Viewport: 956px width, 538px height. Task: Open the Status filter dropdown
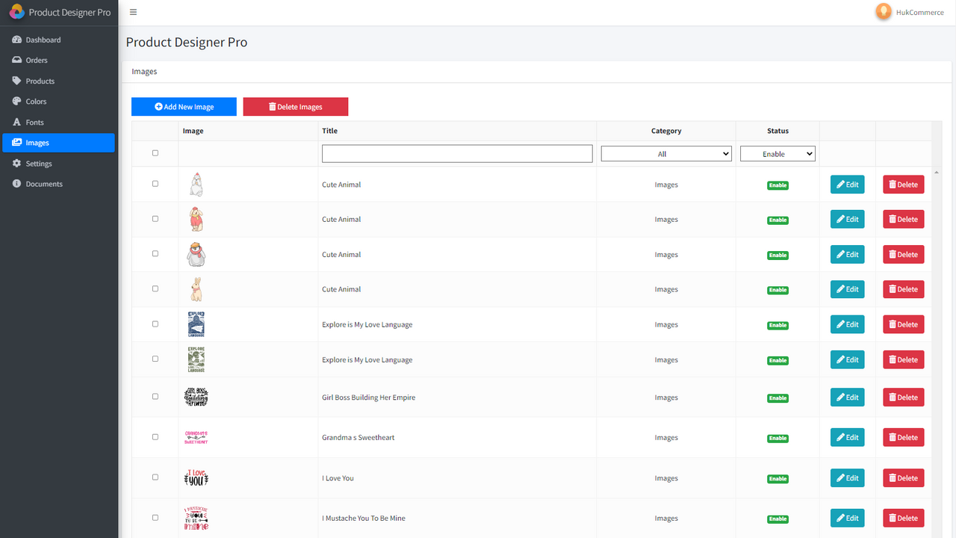click(x=777, y=153)
